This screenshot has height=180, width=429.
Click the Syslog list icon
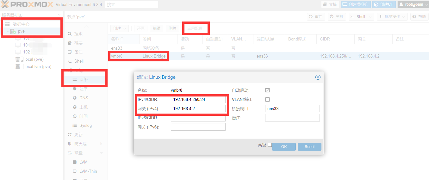point(75,126)
